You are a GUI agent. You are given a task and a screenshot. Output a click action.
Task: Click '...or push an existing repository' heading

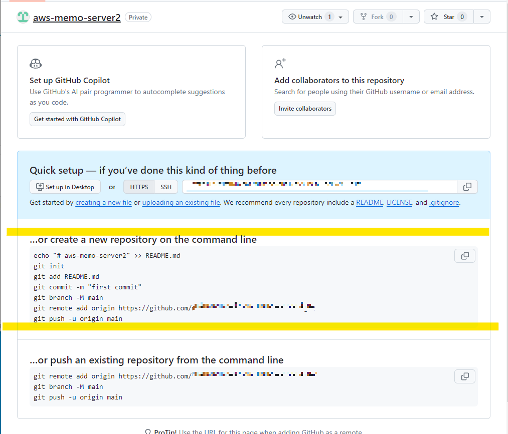pyautogui.click(x=156, y=360)
